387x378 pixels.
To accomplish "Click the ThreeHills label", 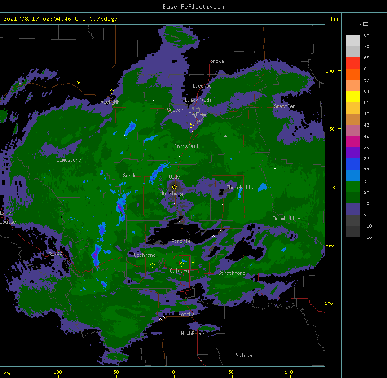I will click(x=240, y=188).
